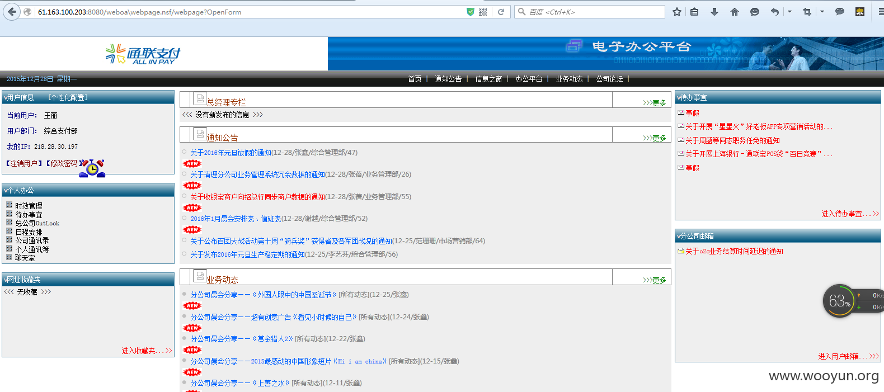This screenshot has height=392, width=884.
Task: Open notice 关于公布百团大战活动第十周 骑兵奖
Action: point(291,241)
